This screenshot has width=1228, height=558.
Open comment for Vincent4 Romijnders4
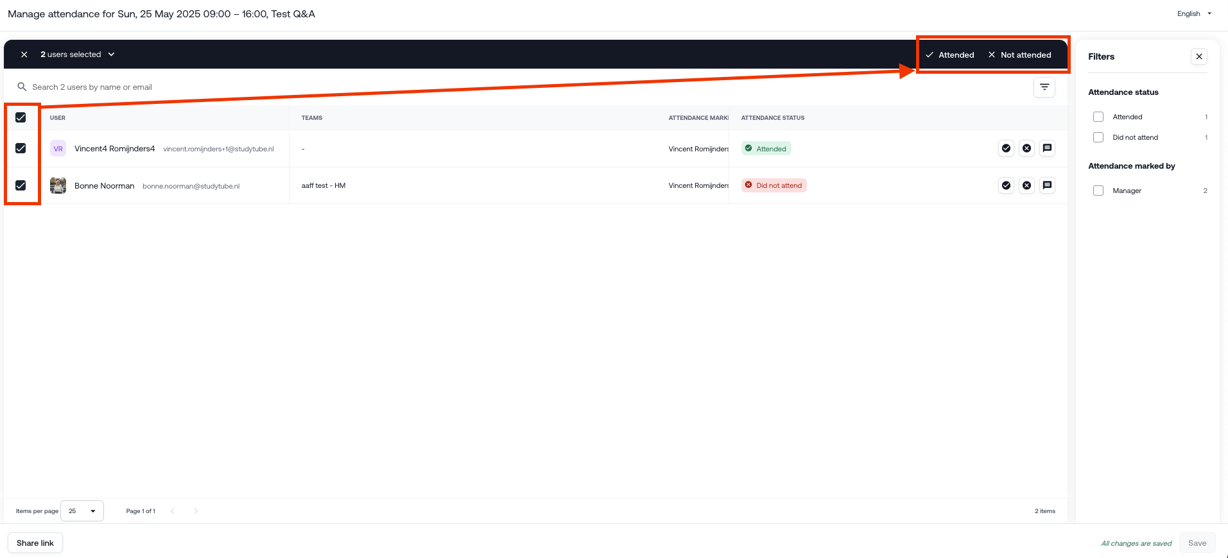point(1047,148)
